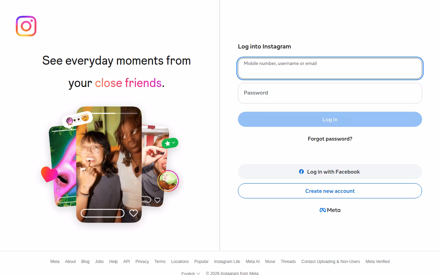Click the green star badge on photo

(x=170, y=143)
